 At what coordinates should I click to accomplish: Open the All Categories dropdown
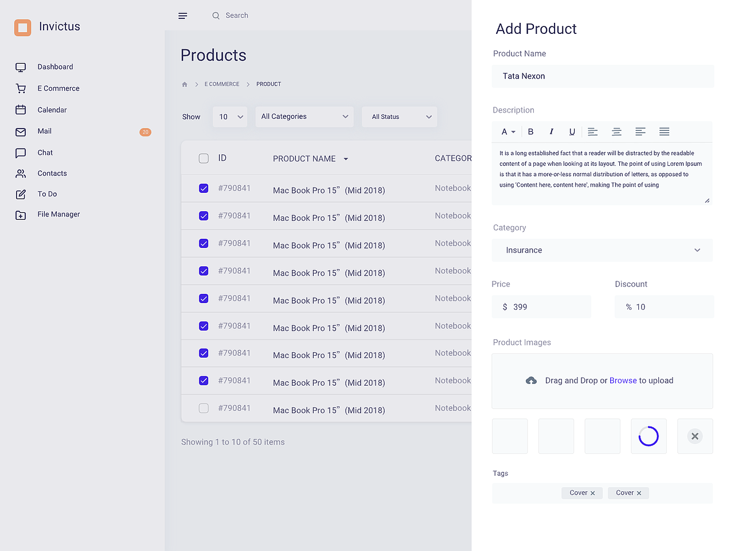click(304, 117)
